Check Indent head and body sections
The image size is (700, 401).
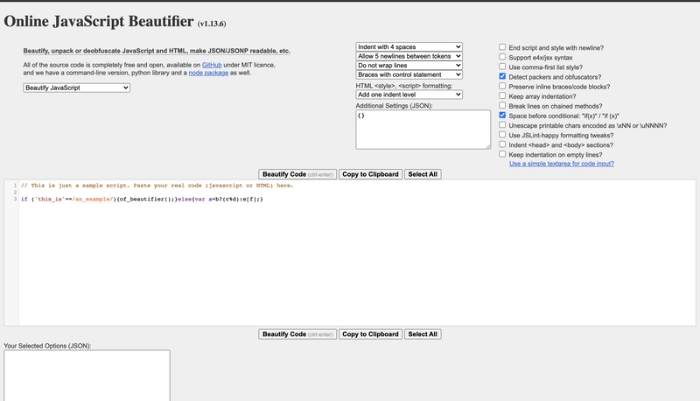pos(502,144)
